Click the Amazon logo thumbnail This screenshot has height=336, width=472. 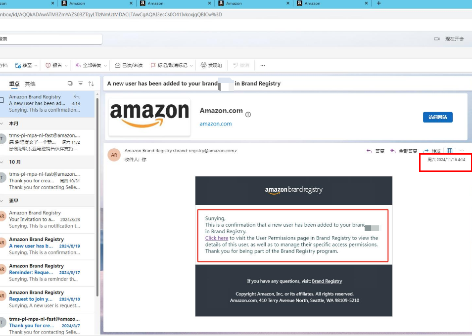149,117
